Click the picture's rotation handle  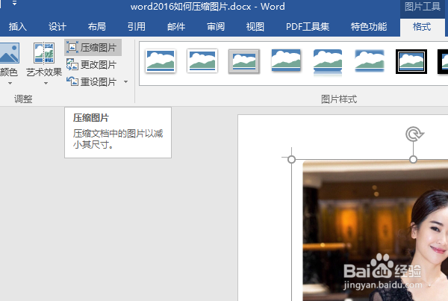[414, 134]
